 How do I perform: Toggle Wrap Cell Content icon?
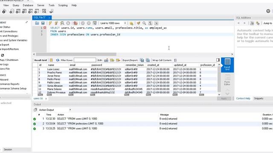175,60
